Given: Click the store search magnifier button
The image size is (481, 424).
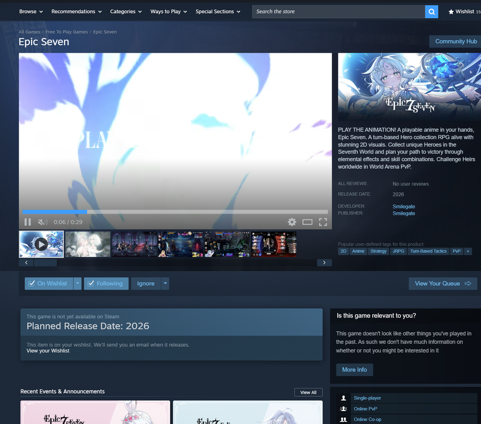Looking at the screenshot, I should [x=431, y=12].
